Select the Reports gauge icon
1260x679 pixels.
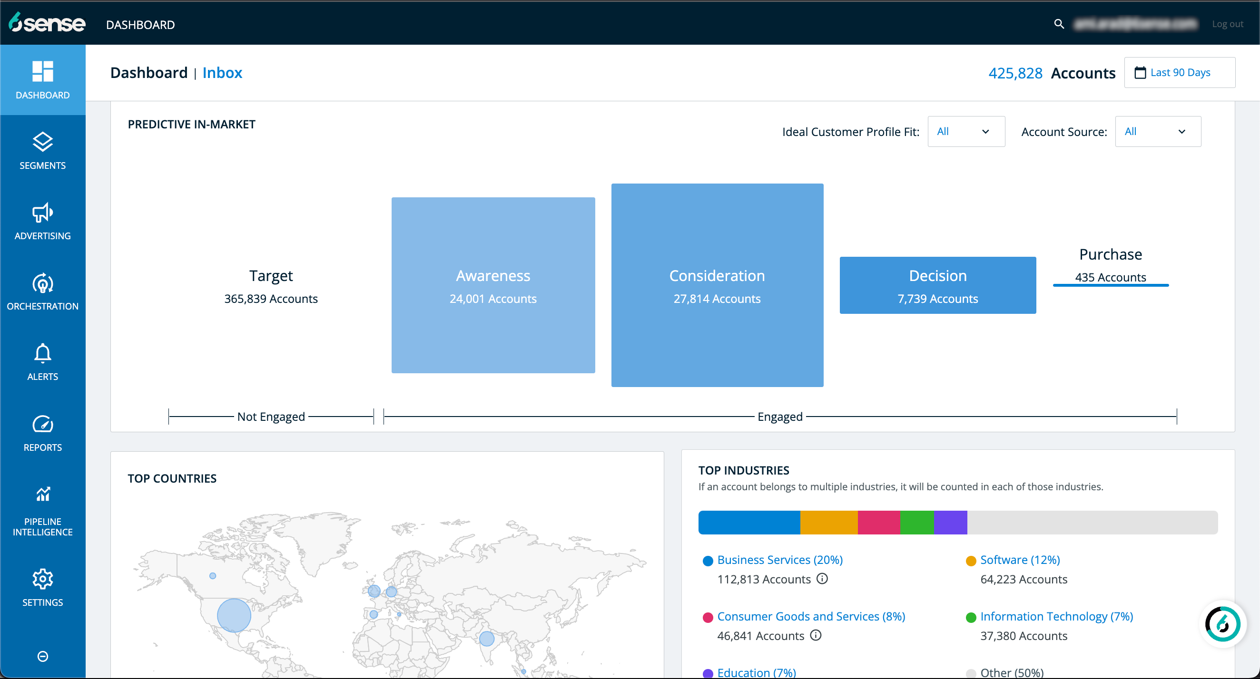pyautogui.click(x=42, y=430)
